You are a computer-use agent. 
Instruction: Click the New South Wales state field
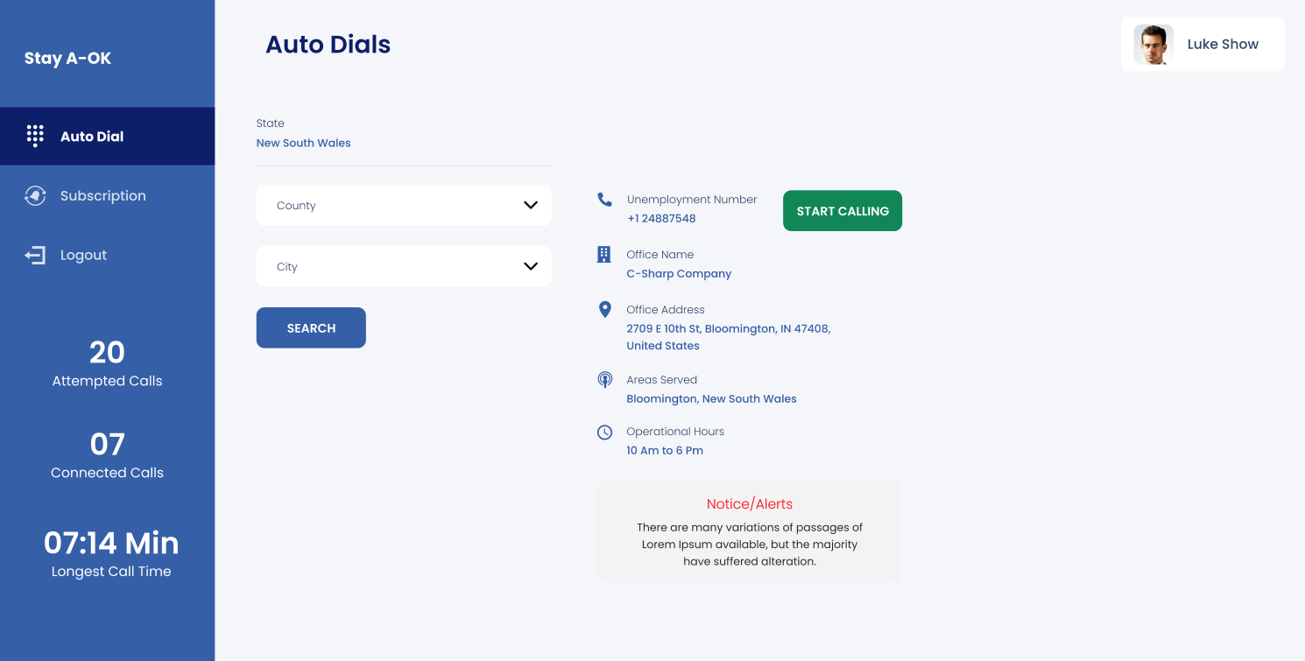click(304, 143)
